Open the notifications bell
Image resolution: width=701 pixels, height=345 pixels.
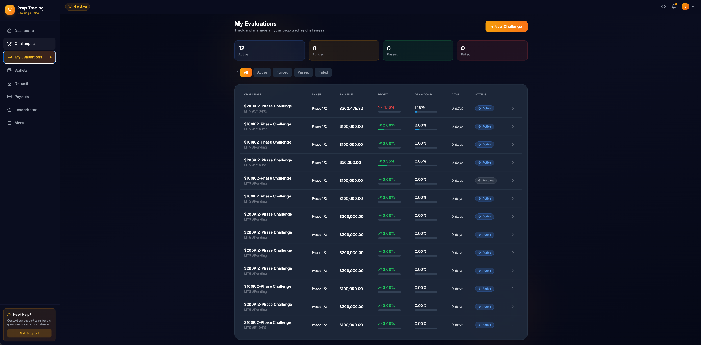click(674, 7)
